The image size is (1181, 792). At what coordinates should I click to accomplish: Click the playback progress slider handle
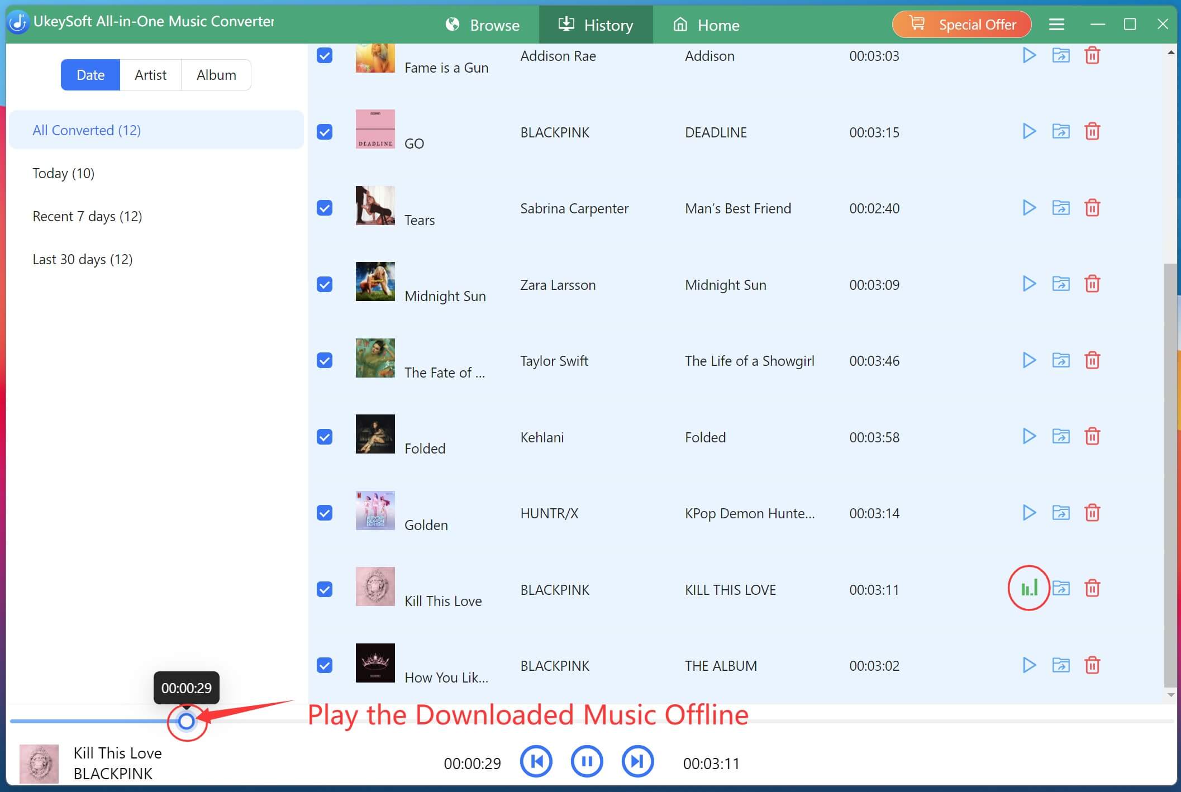click(x=187, y=721)
